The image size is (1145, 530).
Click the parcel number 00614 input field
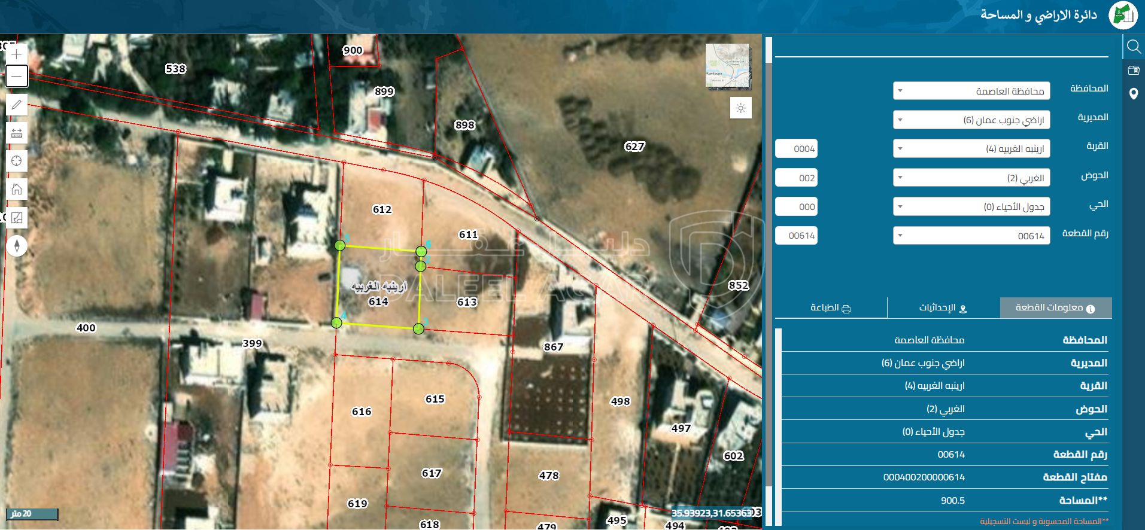796,236
